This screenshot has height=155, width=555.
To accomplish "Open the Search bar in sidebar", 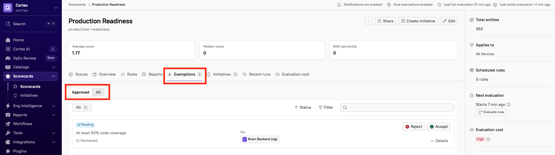I will (x=31, y=24).
